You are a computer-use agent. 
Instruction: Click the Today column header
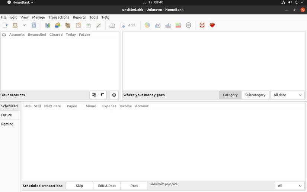coord(71,35)
